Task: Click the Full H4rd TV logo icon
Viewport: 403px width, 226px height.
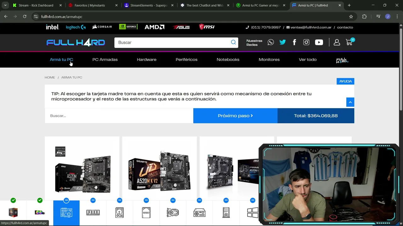Action: point(342,60)
